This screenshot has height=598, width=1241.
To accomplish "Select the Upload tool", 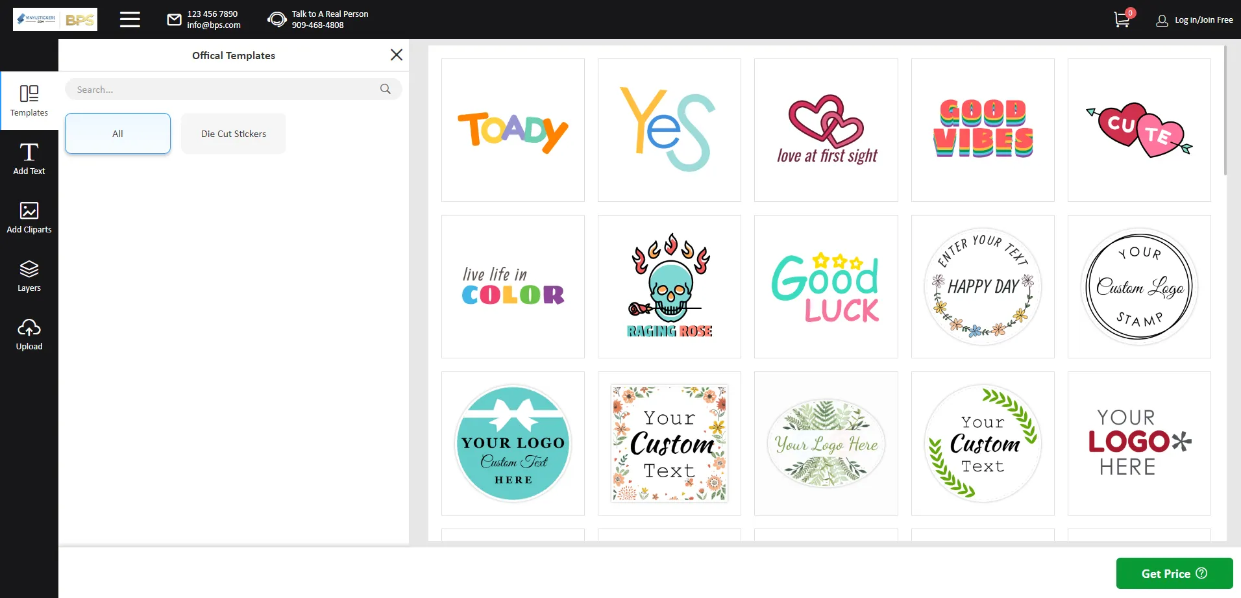I will tap(29, 333).
